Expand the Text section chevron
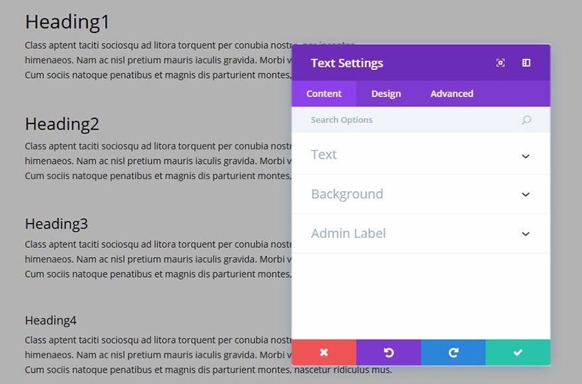This screenshot has width=582, height=384. [x=526, y=156]
